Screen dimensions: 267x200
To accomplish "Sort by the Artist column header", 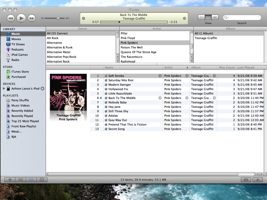I will (x=176, y=67).
